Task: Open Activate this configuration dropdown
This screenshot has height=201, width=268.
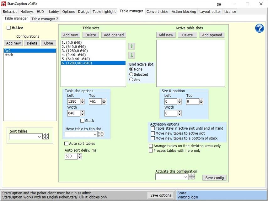Action: coord(185,177)
